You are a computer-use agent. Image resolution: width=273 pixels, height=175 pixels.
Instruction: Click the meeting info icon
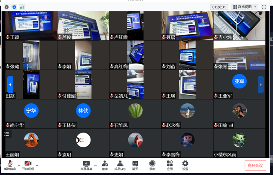click(7, 7)
